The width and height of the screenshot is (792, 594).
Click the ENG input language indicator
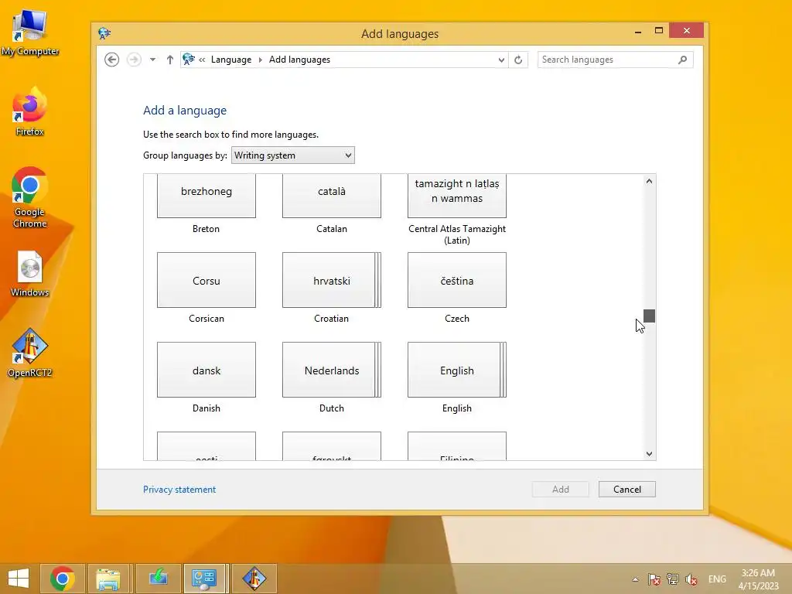click(717, 579)
